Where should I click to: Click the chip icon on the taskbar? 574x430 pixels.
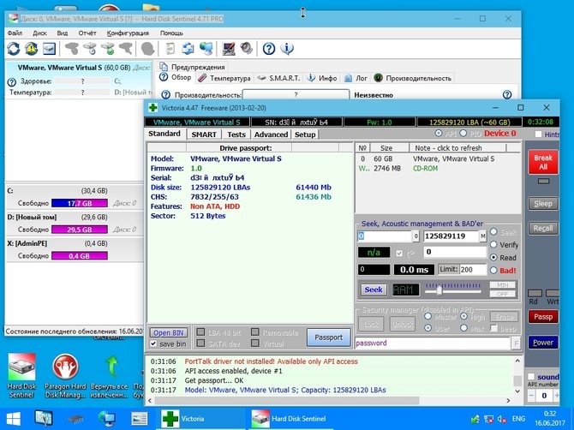(75, 419)
